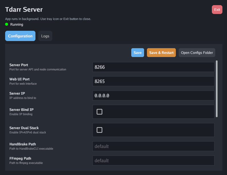Click the HandBrake Path label text

(x=23, y=144)
